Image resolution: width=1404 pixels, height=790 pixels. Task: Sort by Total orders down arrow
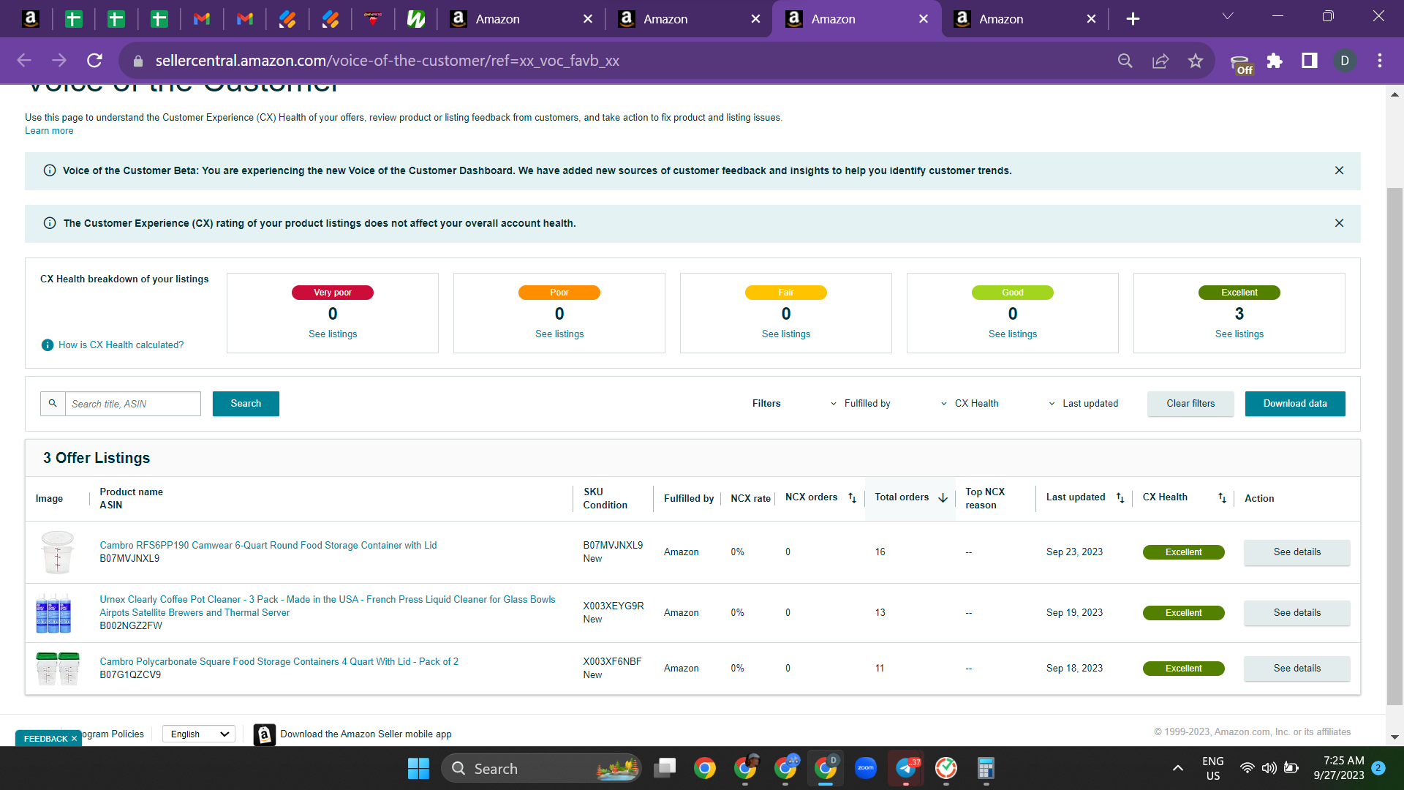(x=943, y=498)
